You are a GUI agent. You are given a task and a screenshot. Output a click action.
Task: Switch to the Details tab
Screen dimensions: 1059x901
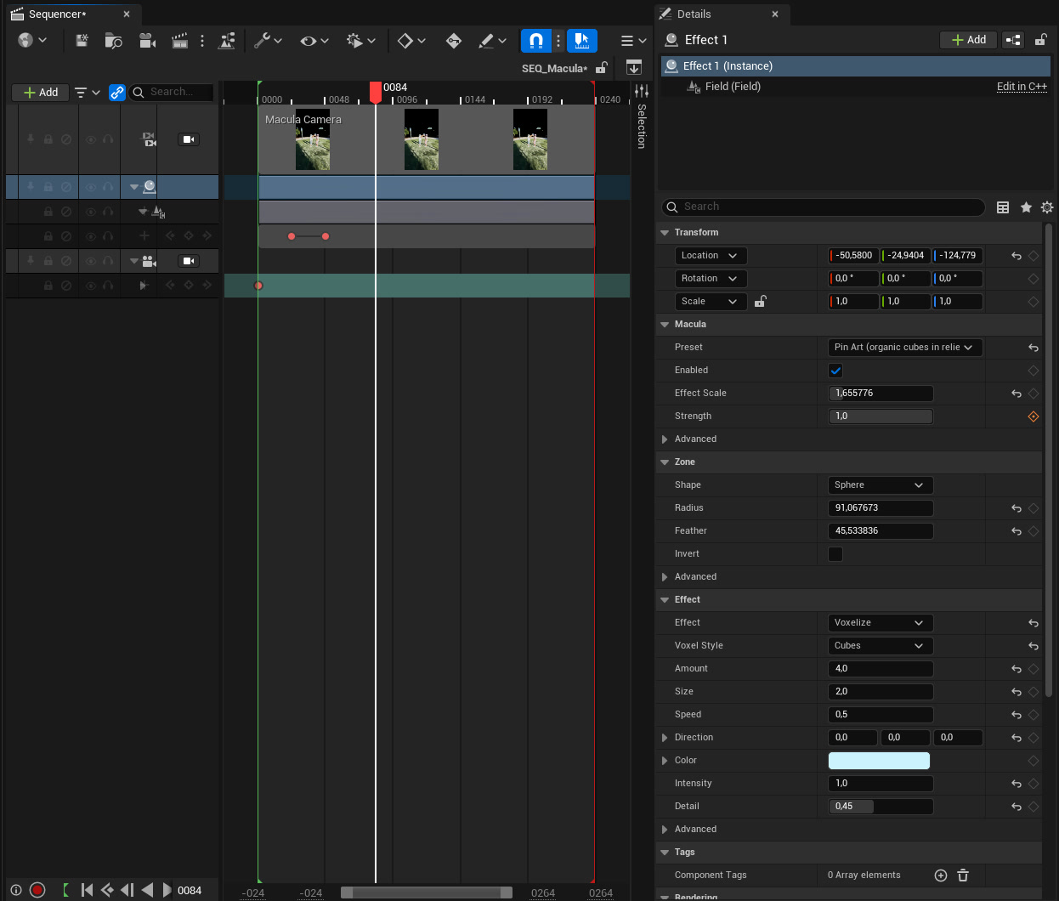click(694, 14)
